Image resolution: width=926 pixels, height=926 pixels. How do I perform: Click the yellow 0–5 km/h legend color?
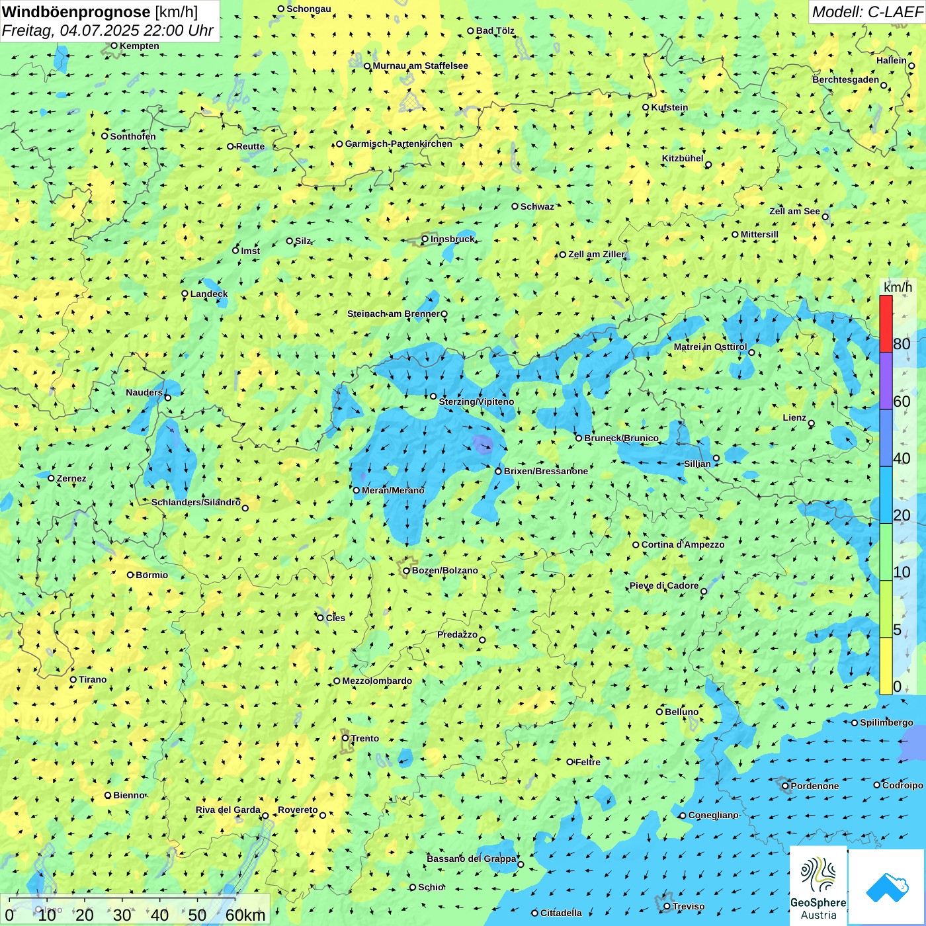886,666
